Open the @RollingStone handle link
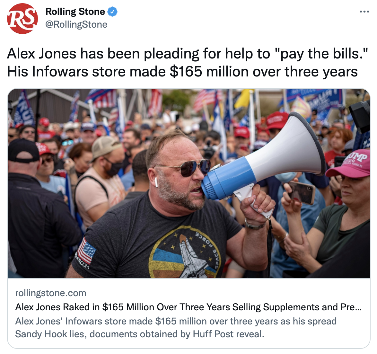 point(76,24)
